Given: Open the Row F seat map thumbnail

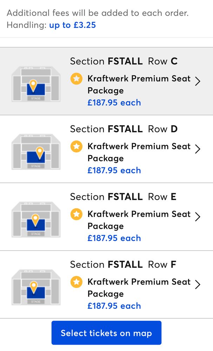Looking at the screenshot, I should 36,288.
